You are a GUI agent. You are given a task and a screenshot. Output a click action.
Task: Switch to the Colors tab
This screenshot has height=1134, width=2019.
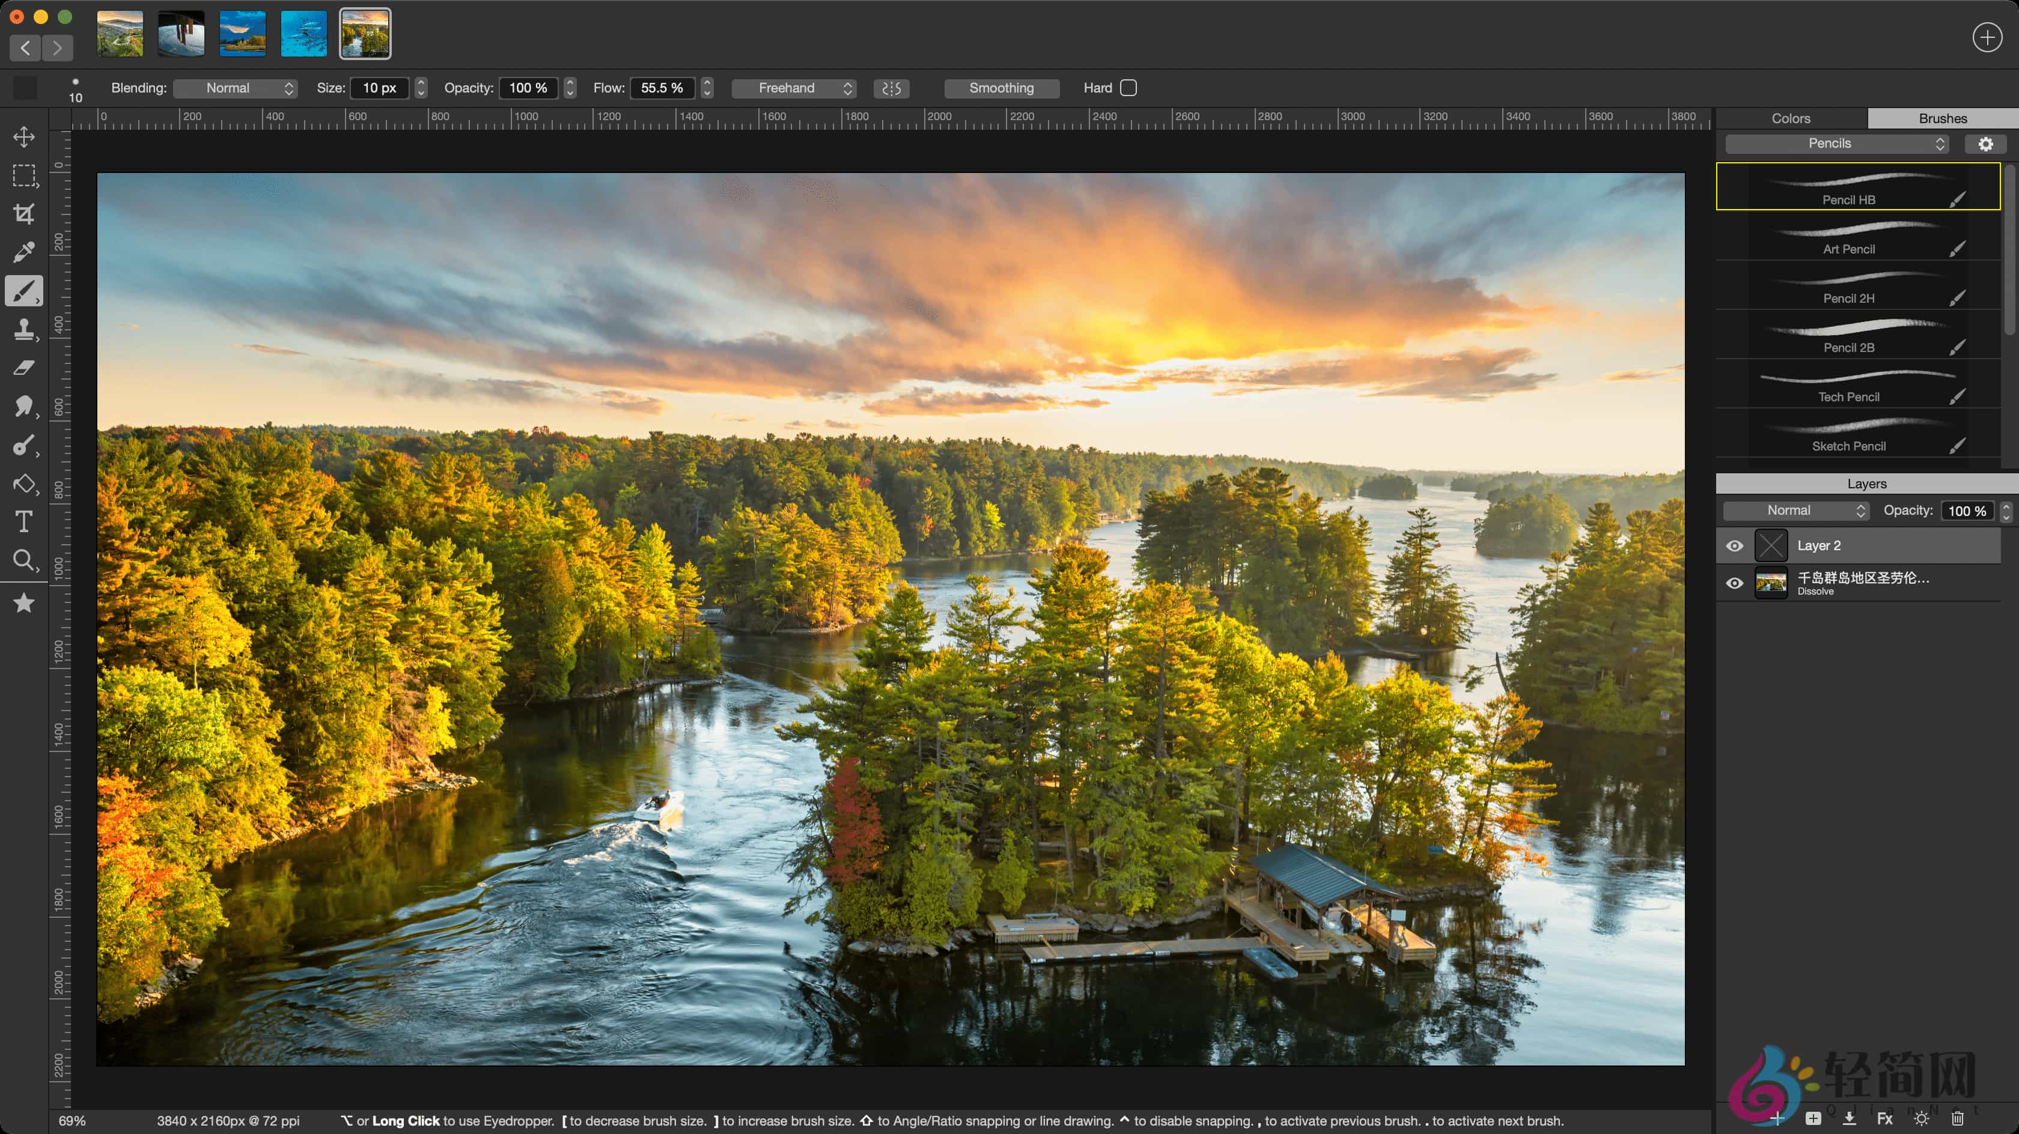1791,118
